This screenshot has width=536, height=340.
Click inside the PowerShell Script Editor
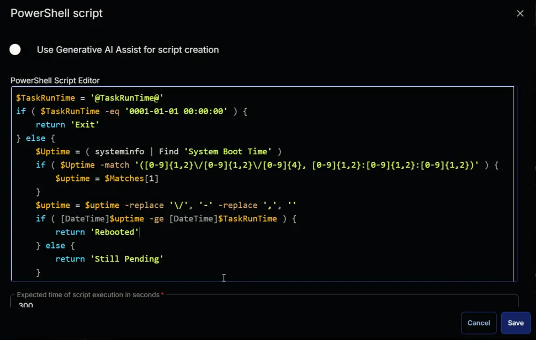[263, 184]
